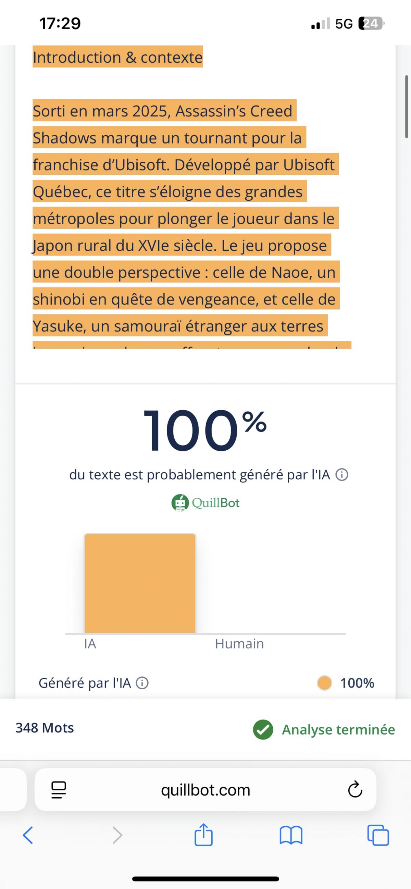411x889 pixels.
Task: Open the Safari share sheet
Action: [x=203, y=835]
